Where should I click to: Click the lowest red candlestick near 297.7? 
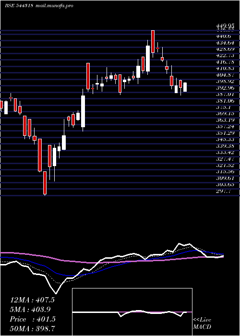[45, 183]
